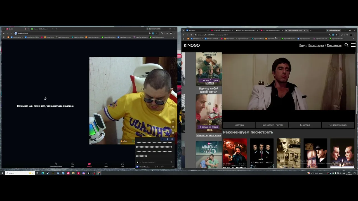Open the KINOGO hamburger menu
The image size is (358, 201).
[353, 45]
